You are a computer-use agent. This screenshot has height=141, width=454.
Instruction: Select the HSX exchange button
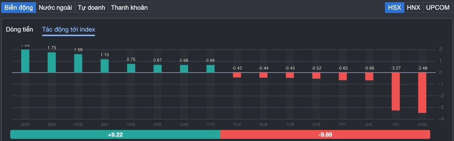pyautogui.click(x=395, y=8)
